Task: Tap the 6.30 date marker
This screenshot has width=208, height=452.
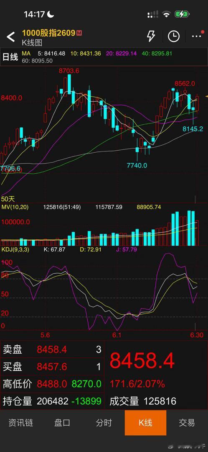Action: click(196, 335)
